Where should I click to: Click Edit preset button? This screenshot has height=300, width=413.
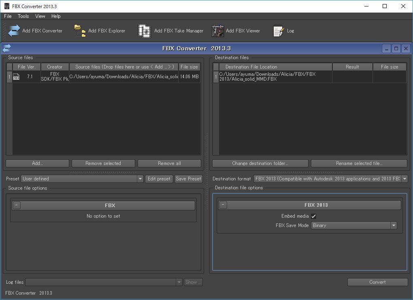click(159, 179)
